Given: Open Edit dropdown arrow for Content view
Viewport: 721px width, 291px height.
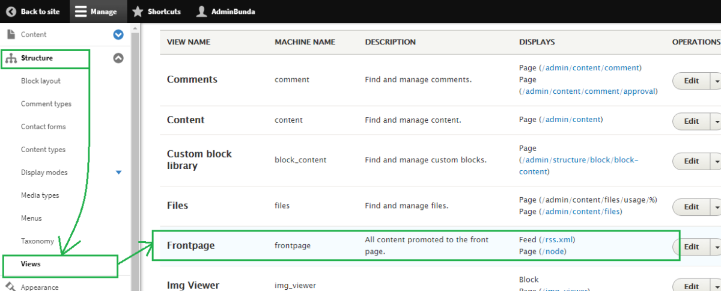Looking at the screenshot, I should [716, 121].
